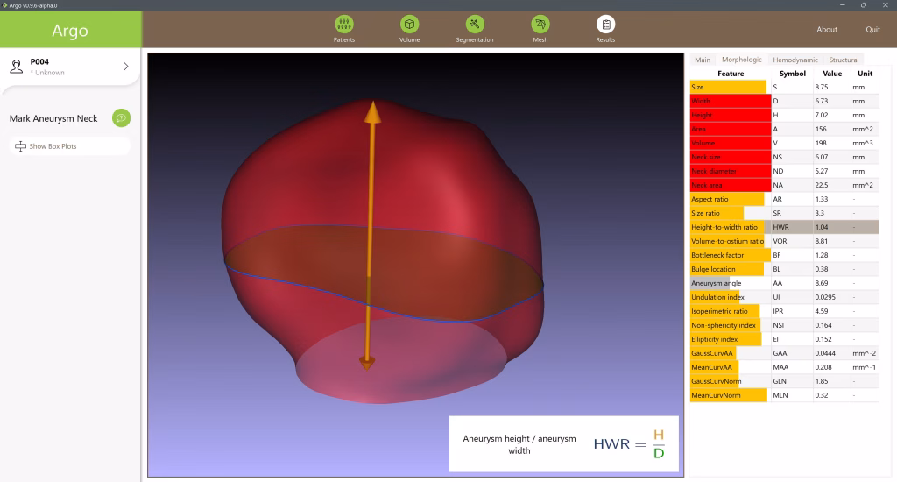Click the Quit button
The image size is (897, 482).
872,29
